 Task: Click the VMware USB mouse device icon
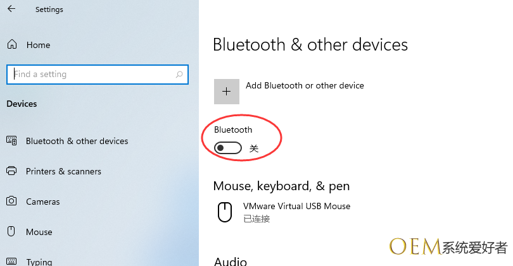click(225, 212)
